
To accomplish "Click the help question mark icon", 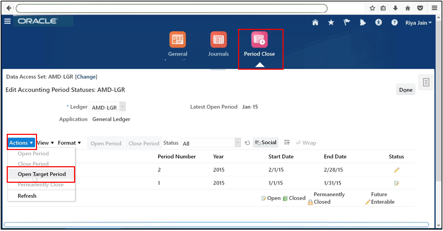I will click(394, 22).
